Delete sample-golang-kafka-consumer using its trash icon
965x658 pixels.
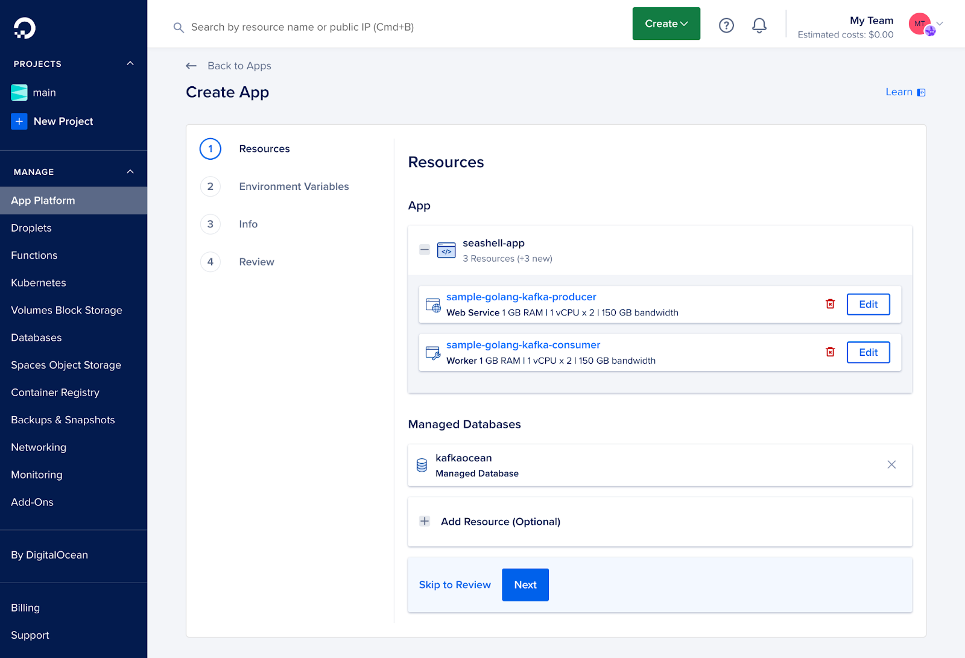[830, 352]
